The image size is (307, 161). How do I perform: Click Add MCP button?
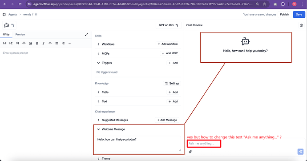(170, 53)
